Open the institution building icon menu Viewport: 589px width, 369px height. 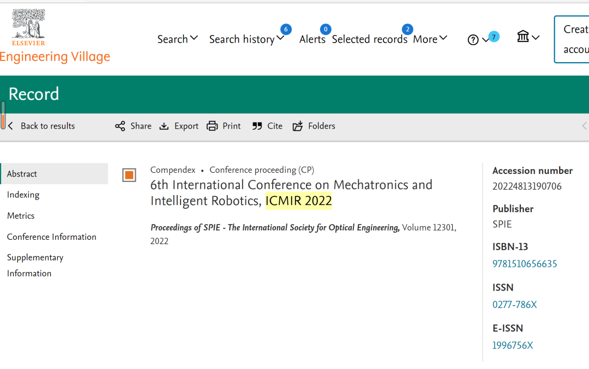(x=523, y=37)
